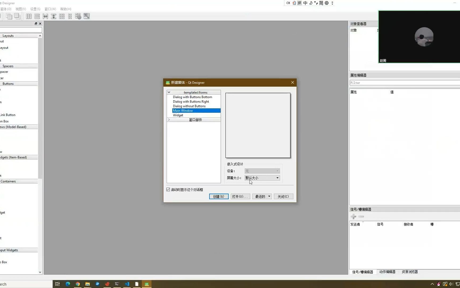Click the widget box scroll-down arrow
Screen dimensions: 460x288
point(40,272)
